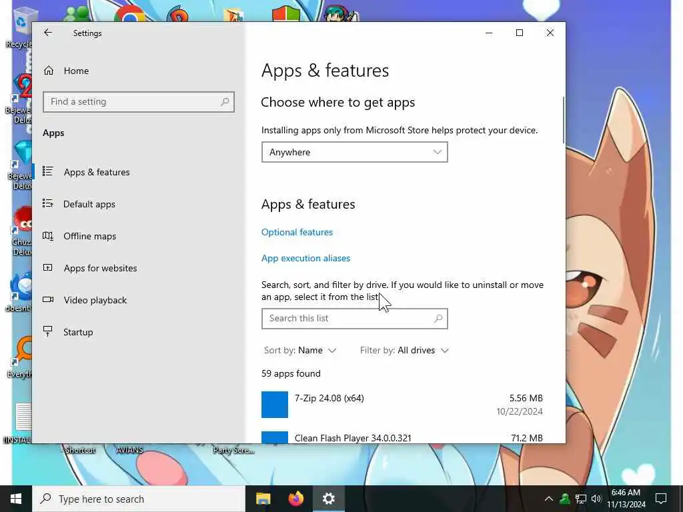Screen dimensions: 683x512
Task: Click the 7-Zip app tile icon
Action: point(275,405)
